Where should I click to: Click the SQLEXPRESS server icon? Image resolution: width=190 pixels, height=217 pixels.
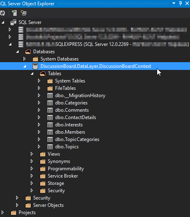[x=21, y=44]
